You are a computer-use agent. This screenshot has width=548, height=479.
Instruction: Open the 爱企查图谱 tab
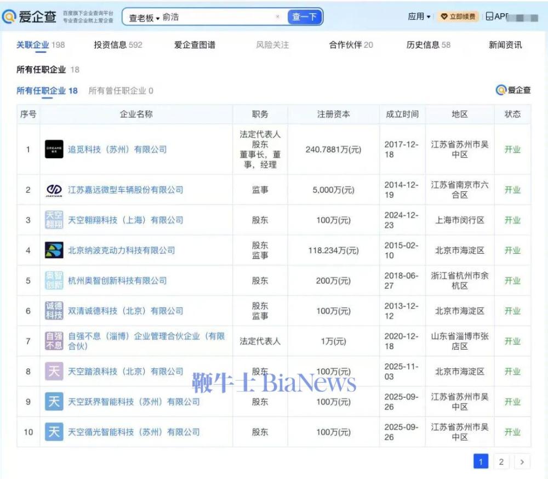point(195,45)
